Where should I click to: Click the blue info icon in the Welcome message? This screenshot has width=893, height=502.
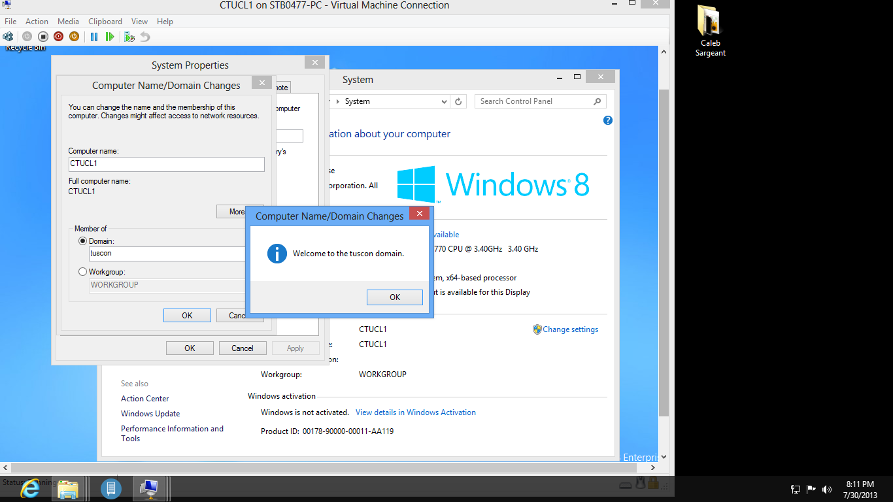(277, 254)
